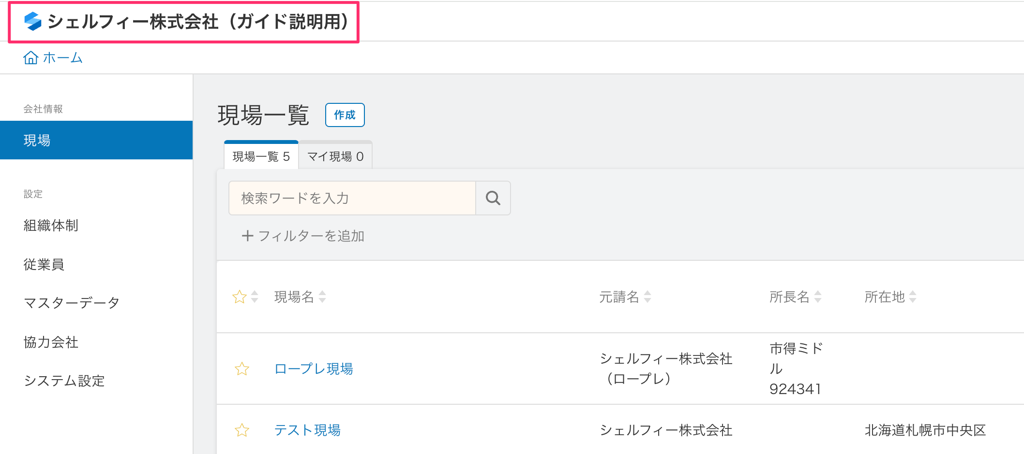Click the plus icon for フィルターを追加
Viewport: 1024px width, 454px height.
[x=247, y=236]
